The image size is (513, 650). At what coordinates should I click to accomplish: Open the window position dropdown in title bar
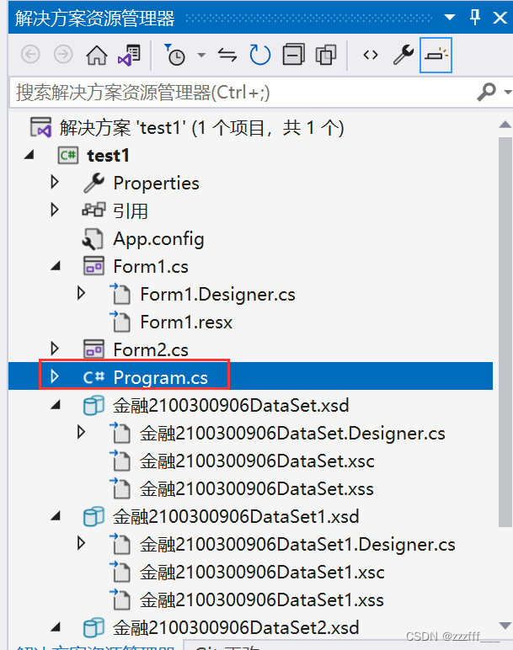(450, 18)
